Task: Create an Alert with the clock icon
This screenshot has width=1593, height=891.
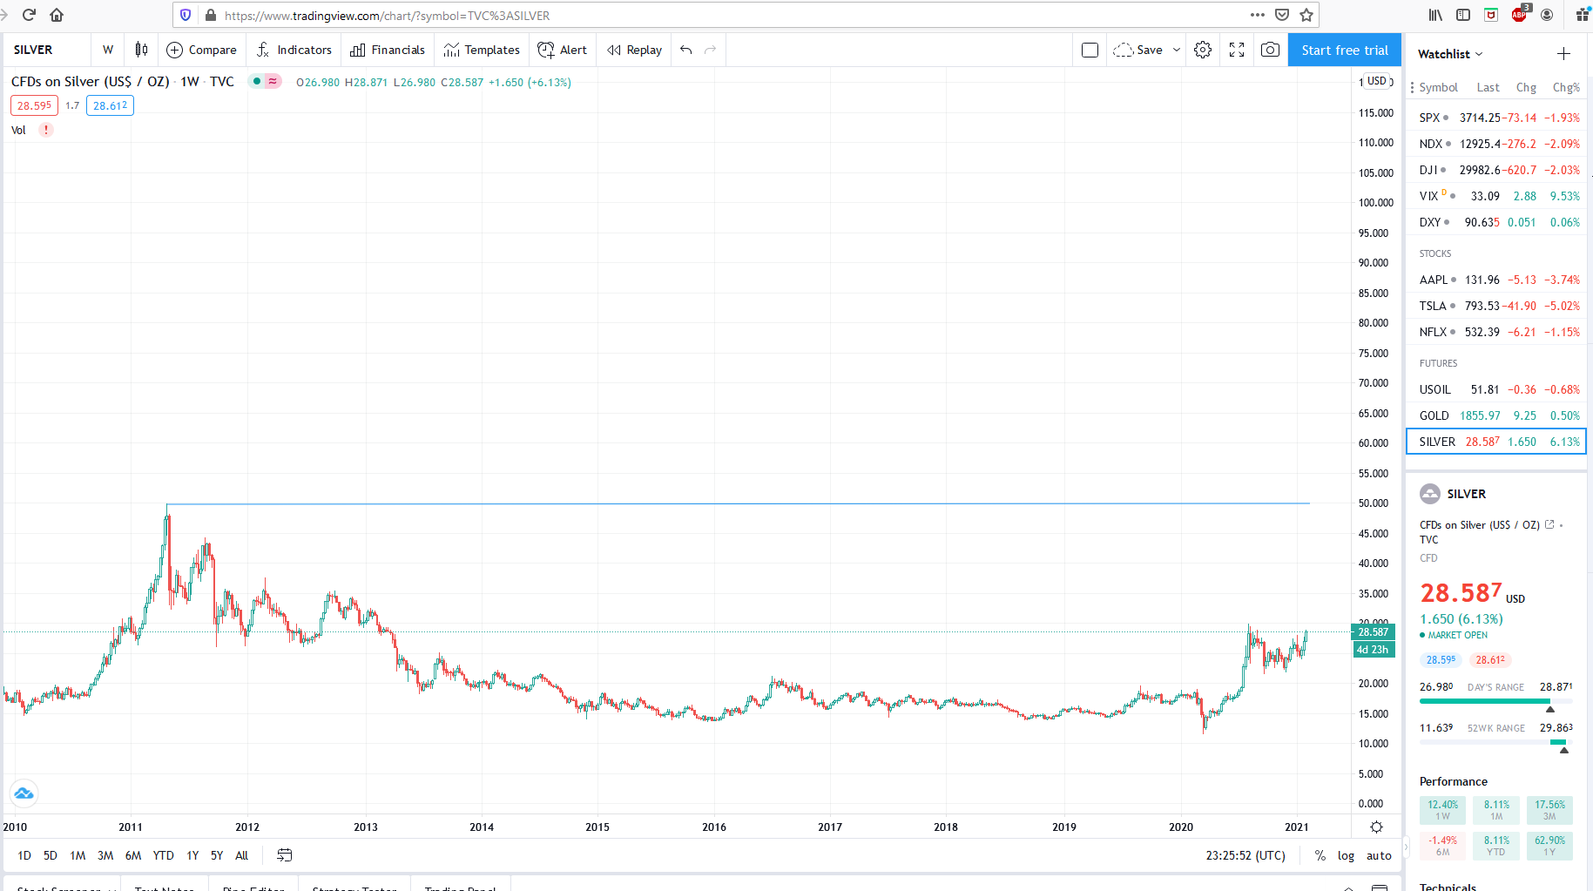Action: 563,50
